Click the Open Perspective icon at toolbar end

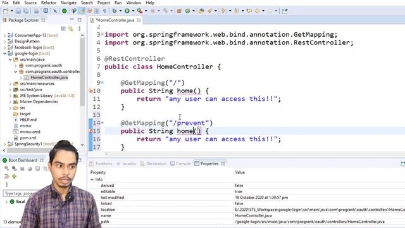click(x=285, y=11)
